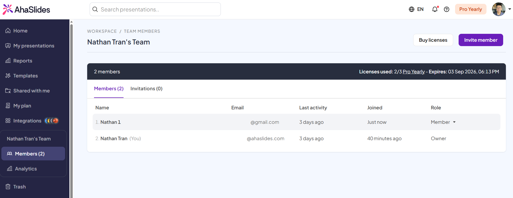The height and width of the screenshot is (198, 513).
Task: Click the globe language icon
Action: tap(412, 9)
